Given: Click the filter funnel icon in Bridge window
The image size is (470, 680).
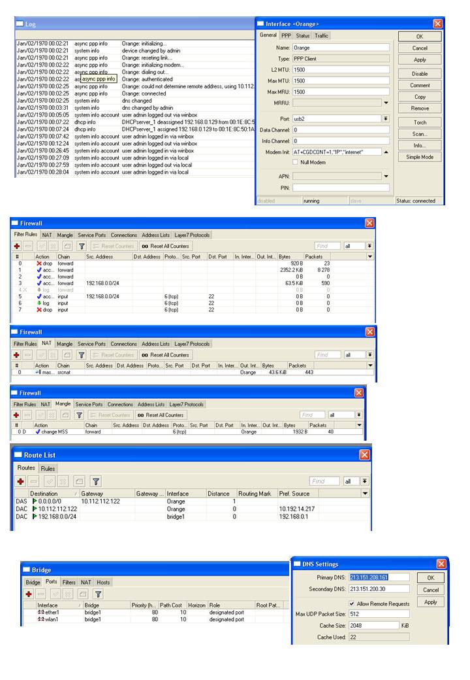Looking at the screenshot, I should 98,594.
